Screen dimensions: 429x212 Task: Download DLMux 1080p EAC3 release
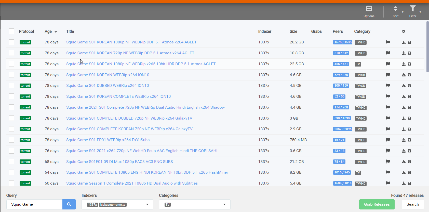tap(404, 162)
